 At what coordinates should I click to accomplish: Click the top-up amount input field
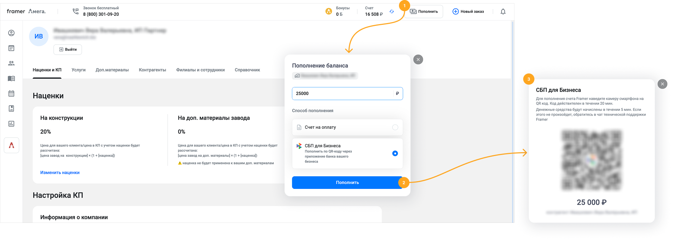343,93
